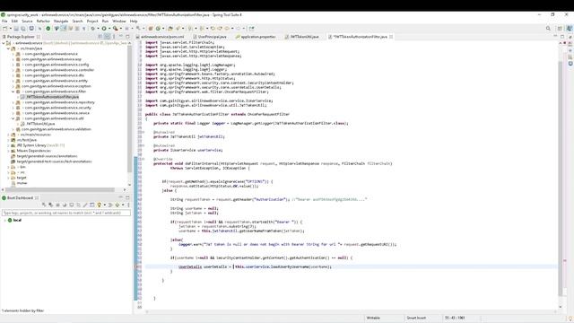This screenshot has height=323, width=574.
Task: Expand the airlinewebservice.repository package
Action: tap(13, 102)
